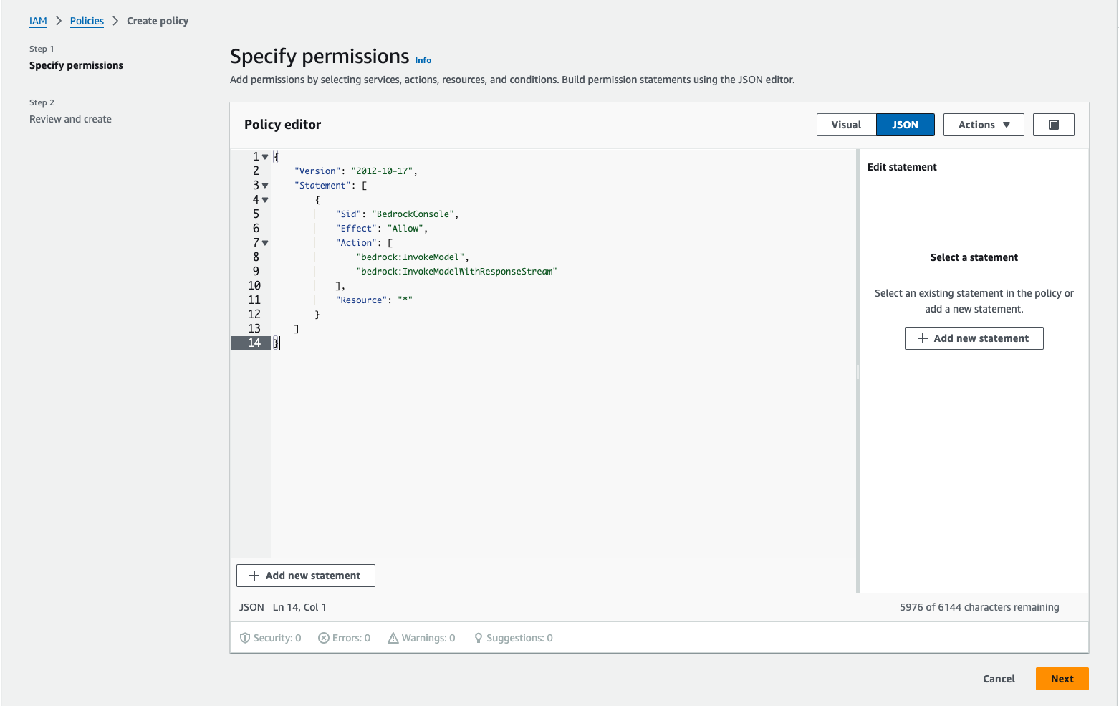The image size is (1119, 706).
Task: Select the JSON editor tab
Action: [x=905, y=125]
